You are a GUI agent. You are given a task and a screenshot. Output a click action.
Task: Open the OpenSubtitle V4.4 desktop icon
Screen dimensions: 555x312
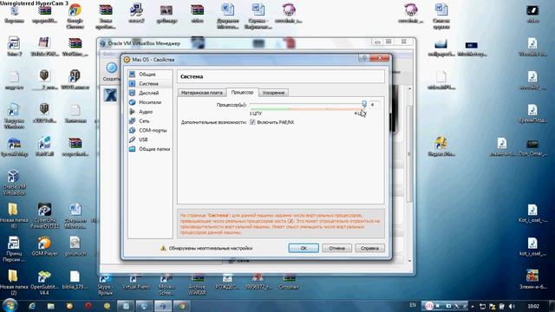[44, 283]
